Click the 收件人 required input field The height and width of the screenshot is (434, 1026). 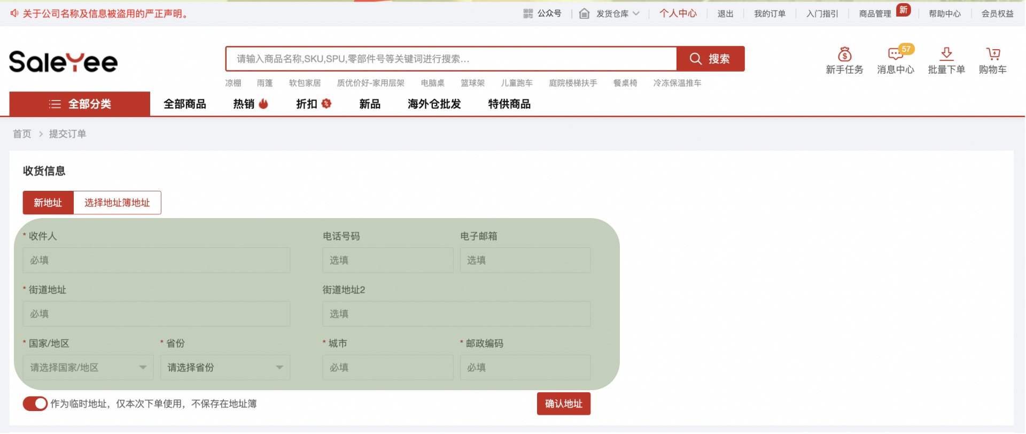[156, 260]
